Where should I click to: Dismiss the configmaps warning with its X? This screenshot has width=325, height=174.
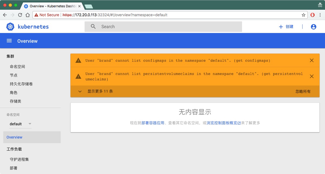[x=311, y=60]
